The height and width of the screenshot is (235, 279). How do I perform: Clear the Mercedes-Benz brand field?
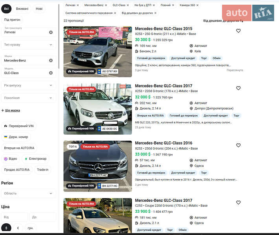(x=51, y=60)
